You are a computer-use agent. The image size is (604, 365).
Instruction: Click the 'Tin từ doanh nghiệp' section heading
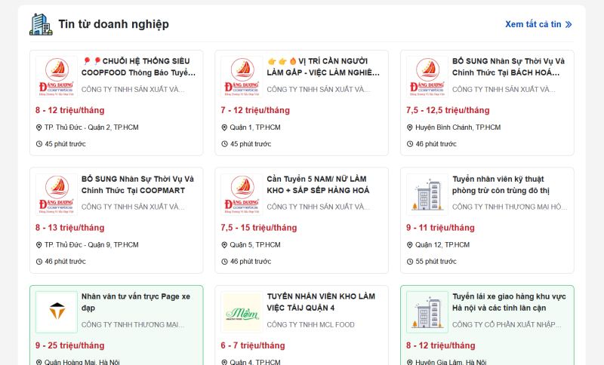[x=114, y=24]
